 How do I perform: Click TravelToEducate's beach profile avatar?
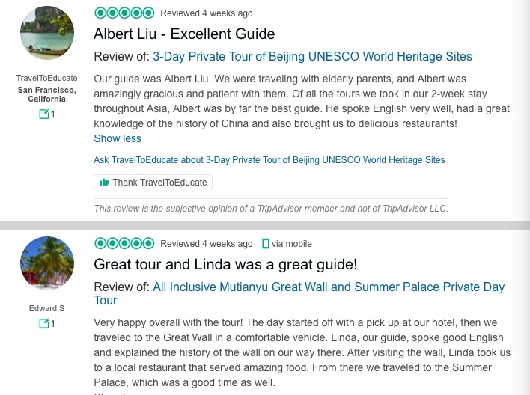coord(47,33)
